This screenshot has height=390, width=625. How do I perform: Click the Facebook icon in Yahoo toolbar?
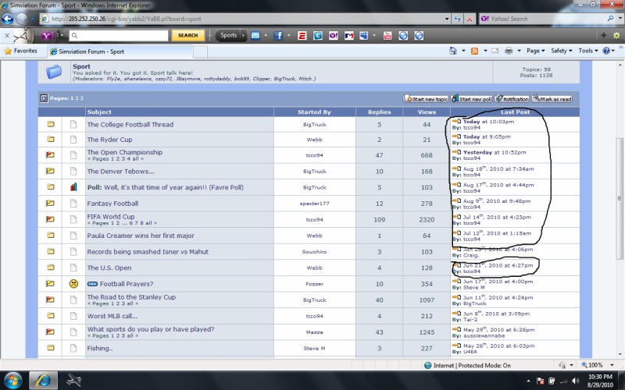(277, 35)
